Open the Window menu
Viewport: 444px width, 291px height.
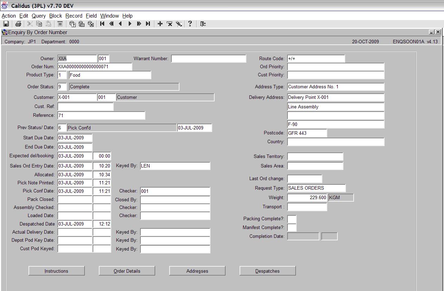[109, 16]
